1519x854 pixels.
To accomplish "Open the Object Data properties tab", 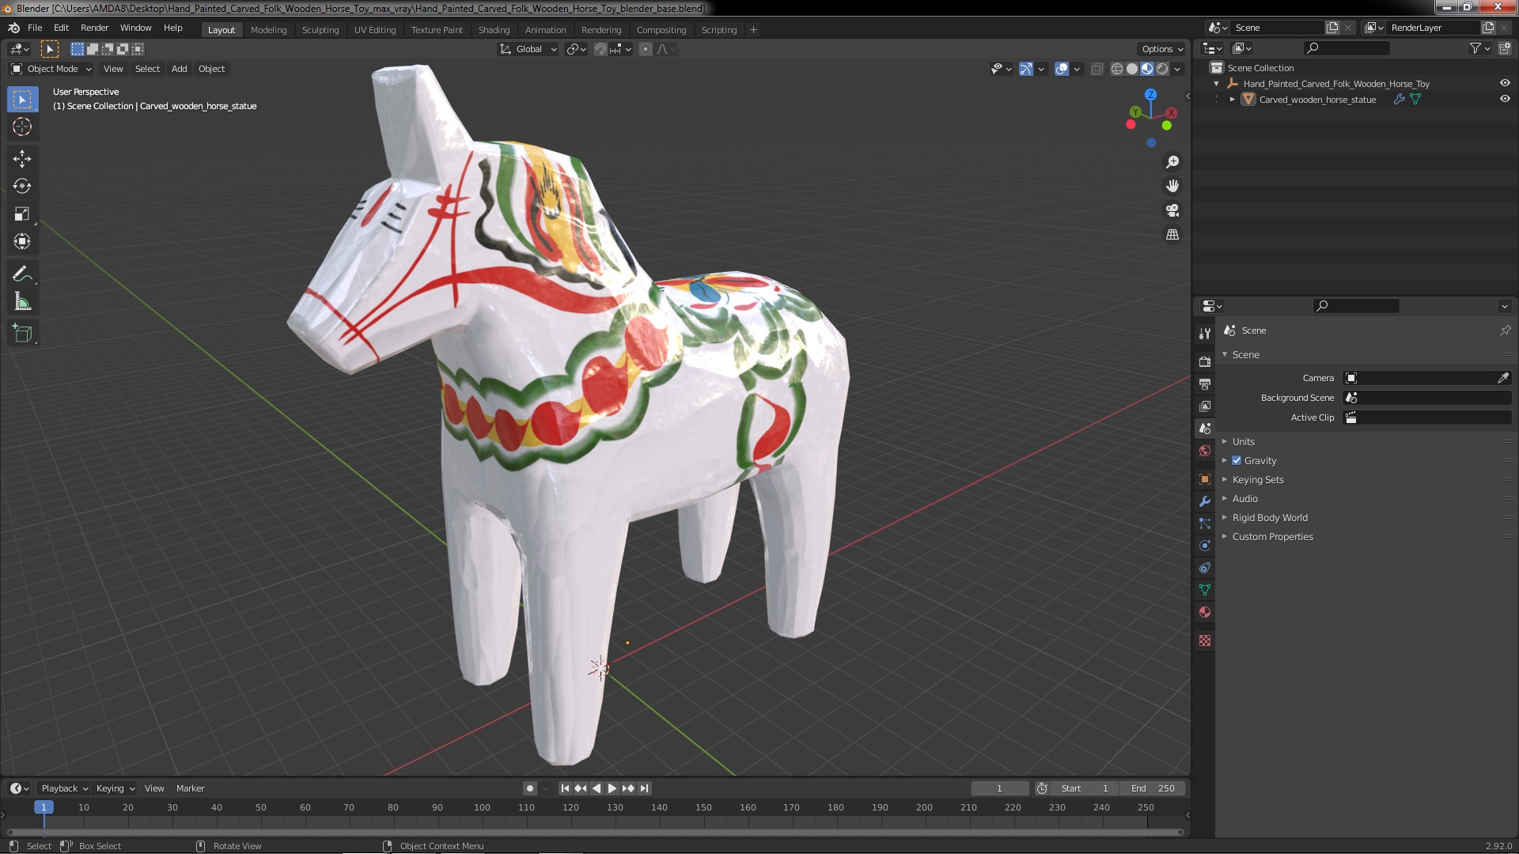I will (x=1205, y=590).
